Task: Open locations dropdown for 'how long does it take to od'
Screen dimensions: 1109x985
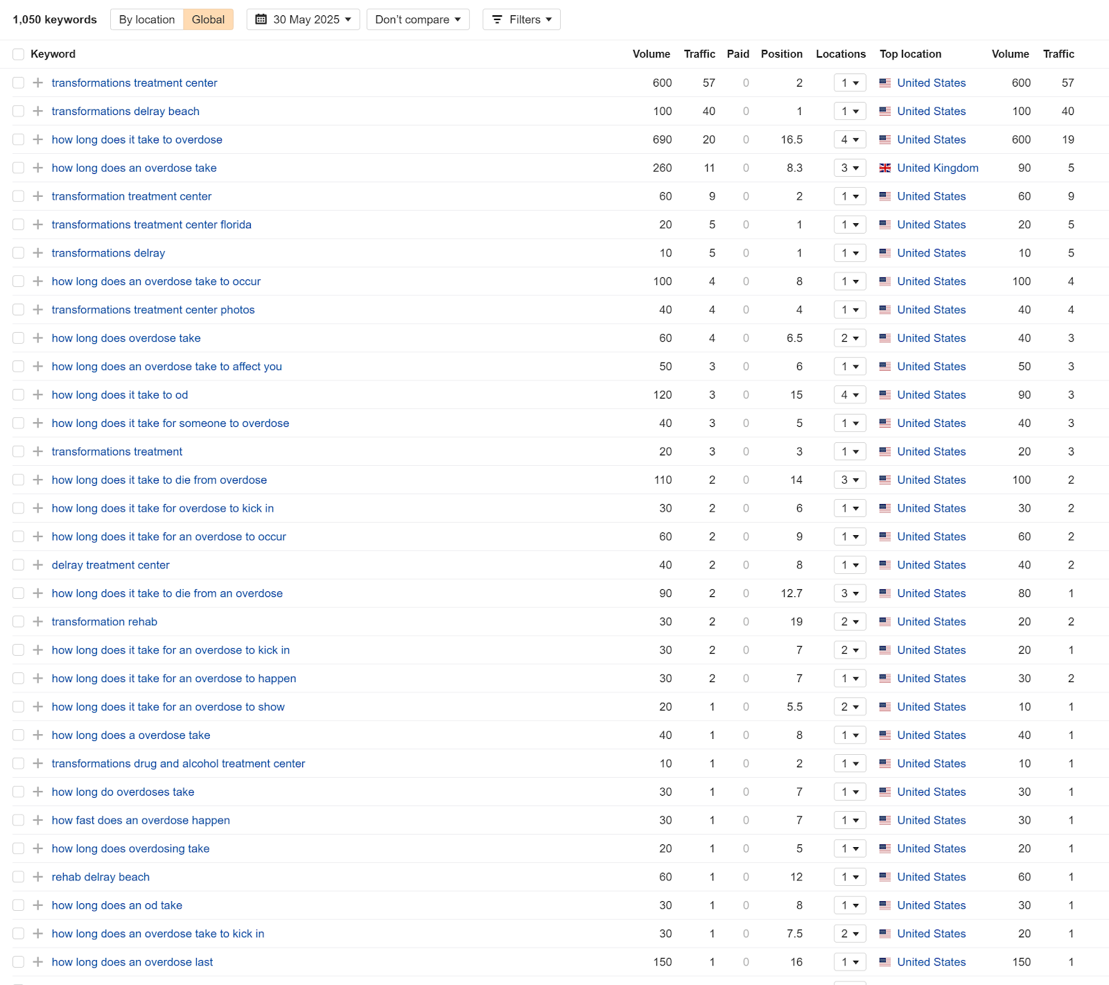Action: [850, 395]
